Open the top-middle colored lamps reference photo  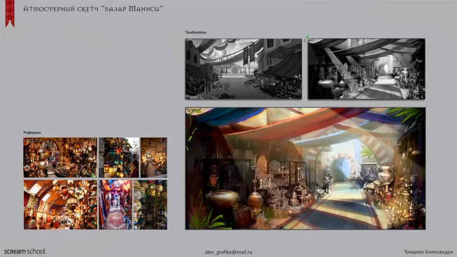[119, 157]
